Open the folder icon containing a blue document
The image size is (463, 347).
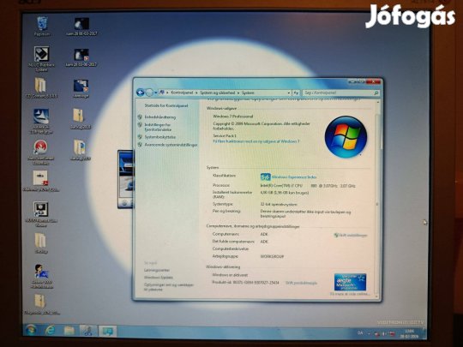coord(81,150)
